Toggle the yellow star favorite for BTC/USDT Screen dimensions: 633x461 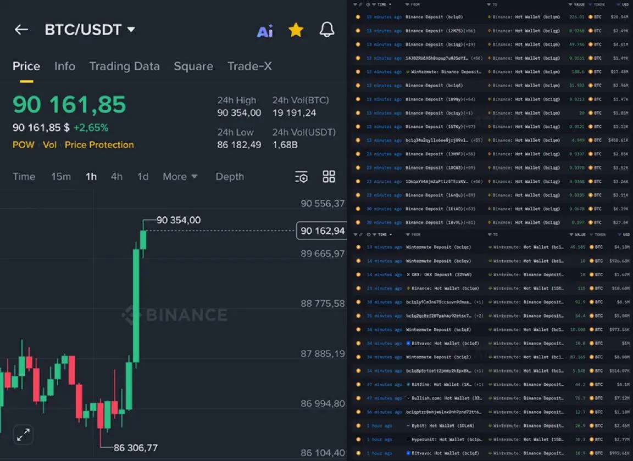pyautogui.click(x=296, y=30)
